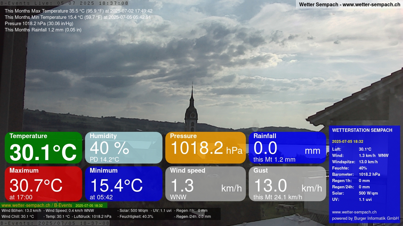
Task: Click the Wetter Sempach header title
Action: [x=349, y=4]
